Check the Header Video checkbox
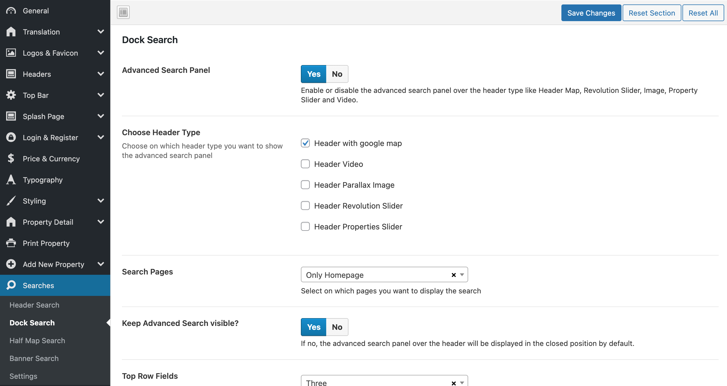The height and width of the screenshot is (386, 727). coord(305,164)
